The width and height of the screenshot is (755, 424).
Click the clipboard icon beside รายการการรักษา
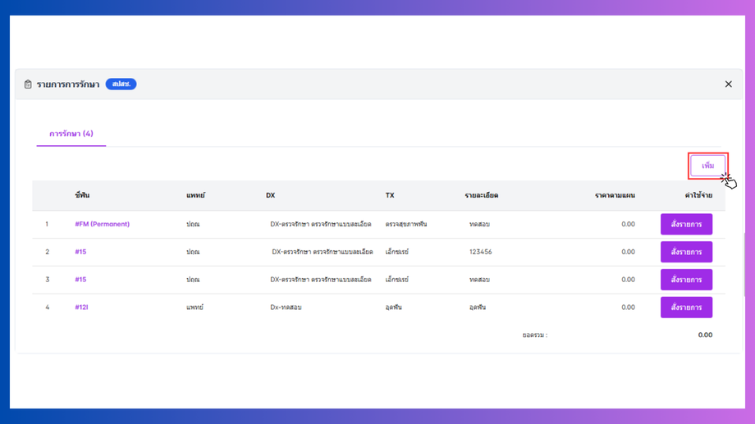28,84
